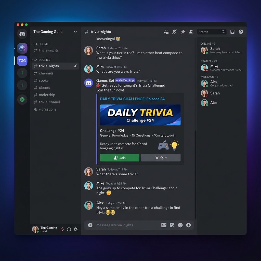Open the emoji picker smiley icon
Viewport: 261px width, 261px height.
point(180,225)
